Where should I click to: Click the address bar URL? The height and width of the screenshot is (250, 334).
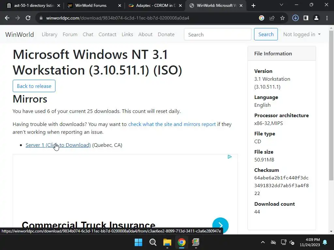coord(117,18)
